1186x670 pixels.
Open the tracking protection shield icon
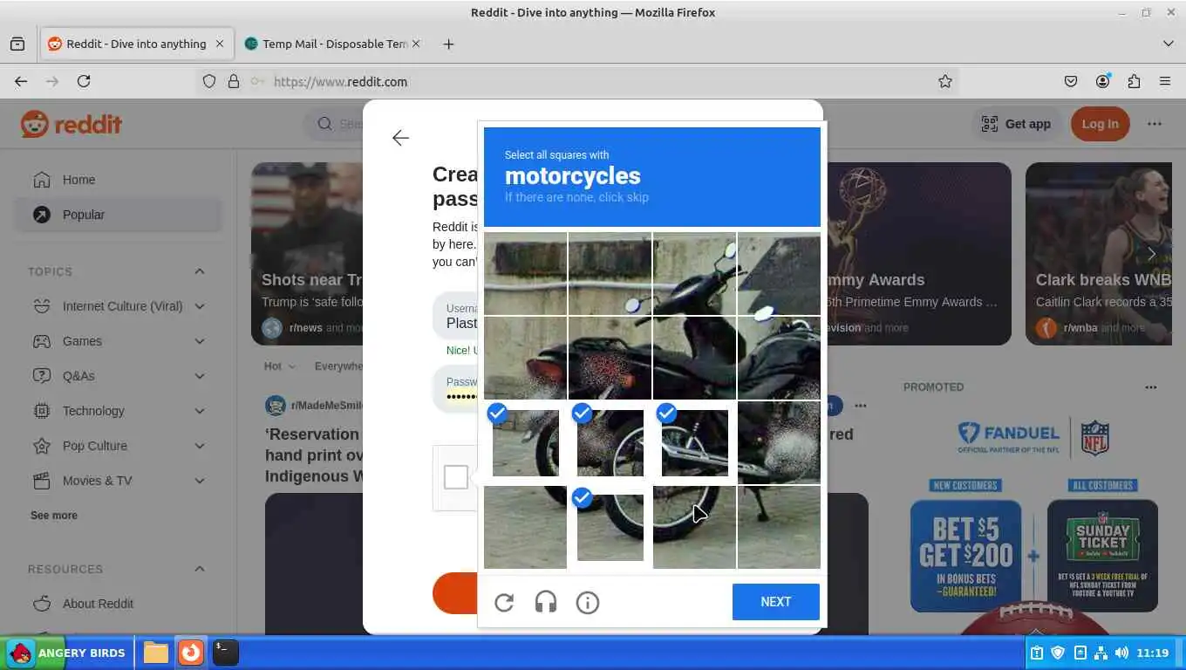point(209,81)
